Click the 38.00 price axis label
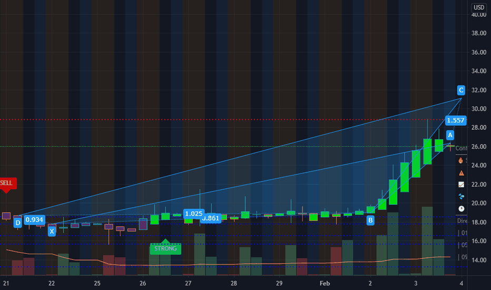Screen dimensions: 491x290 [479, 33]
